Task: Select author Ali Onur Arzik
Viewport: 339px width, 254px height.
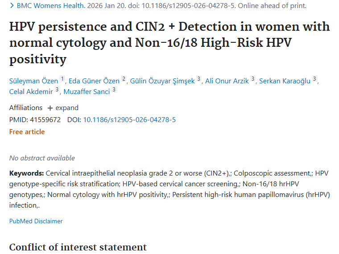Action: [x=227, y=81]
